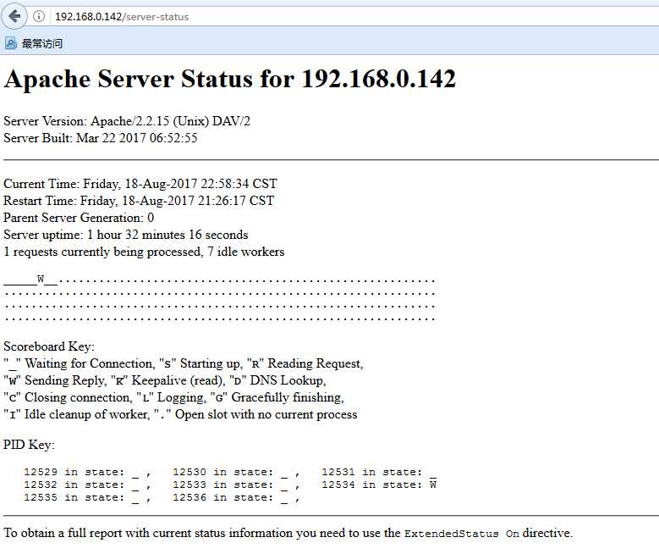Click PID entry 12534 in state W
This screenshot has height=554, width=659.
click(x=379, y=485)
